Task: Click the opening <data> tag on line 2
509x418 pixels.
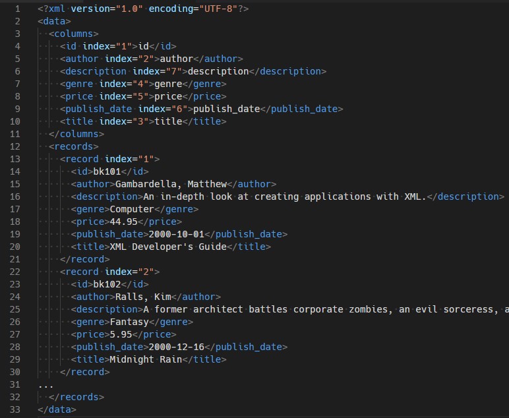Action: pyautogui.click(x=54, y=21)
